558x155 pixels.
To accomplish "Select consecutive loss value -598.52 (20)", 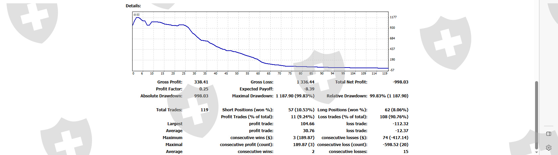I will pyautogui.click(x=396, y=145).
